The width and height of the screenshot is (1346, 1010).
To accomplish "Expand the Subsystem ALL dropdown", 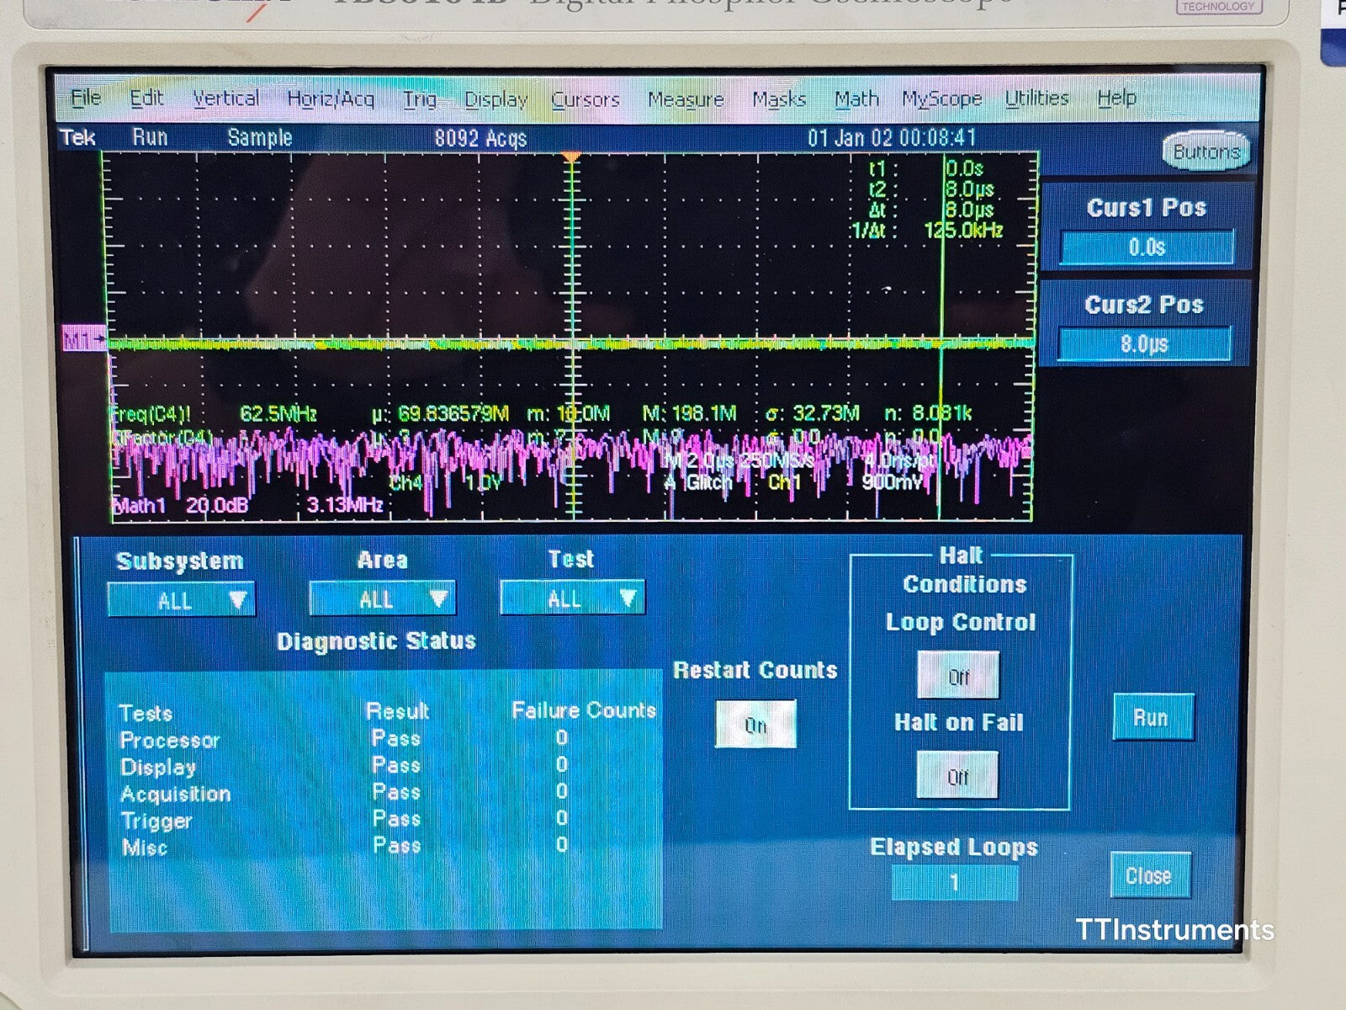I will pyautogui.click(x=180, y=599).
